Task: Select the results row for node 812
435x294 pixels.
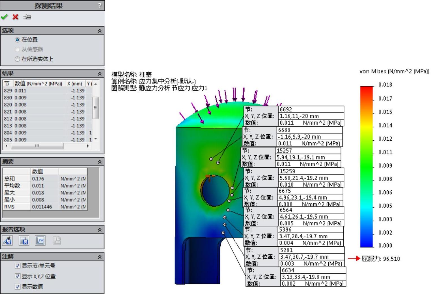Action: tap(48, 119)
